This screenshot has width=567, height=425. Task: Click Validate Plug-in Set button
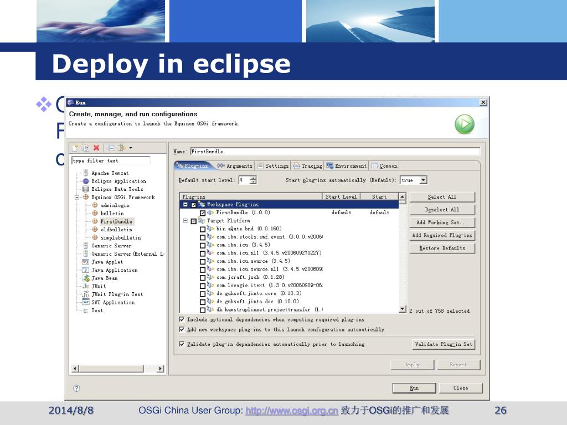444,344
